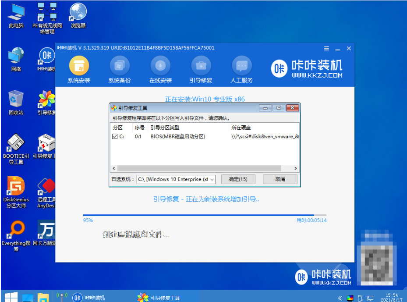Select the BIOS(MBR磁盘启动分区) cell text
The width and height of the screenshot is (407, 302).
click(178, 136)
